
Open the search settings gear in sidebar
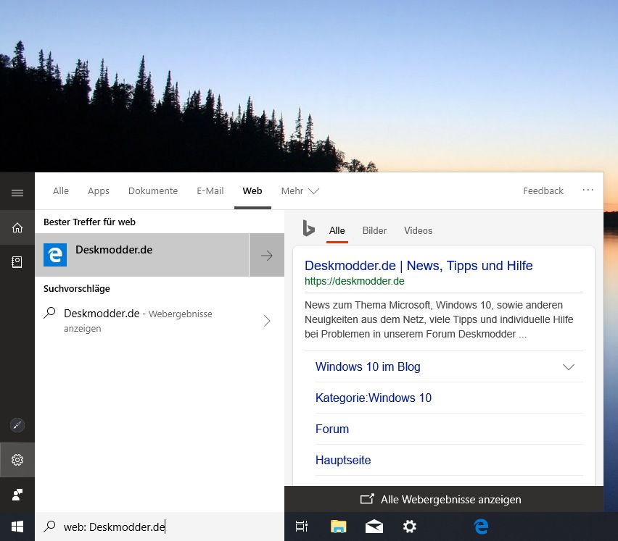point(17,460)
